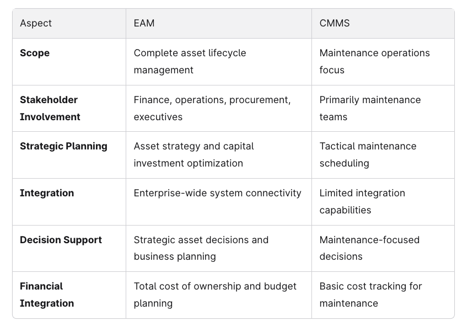The height and width of the screenshot is (332, 468).
Task: Select 'Asset strategy and capital investment optimization' text
Action: [x=193, y=154]
